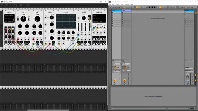The width and height of the screenshot is (198, 111).
Task: Click the Ableton Record button
Action: coord(155,7)
